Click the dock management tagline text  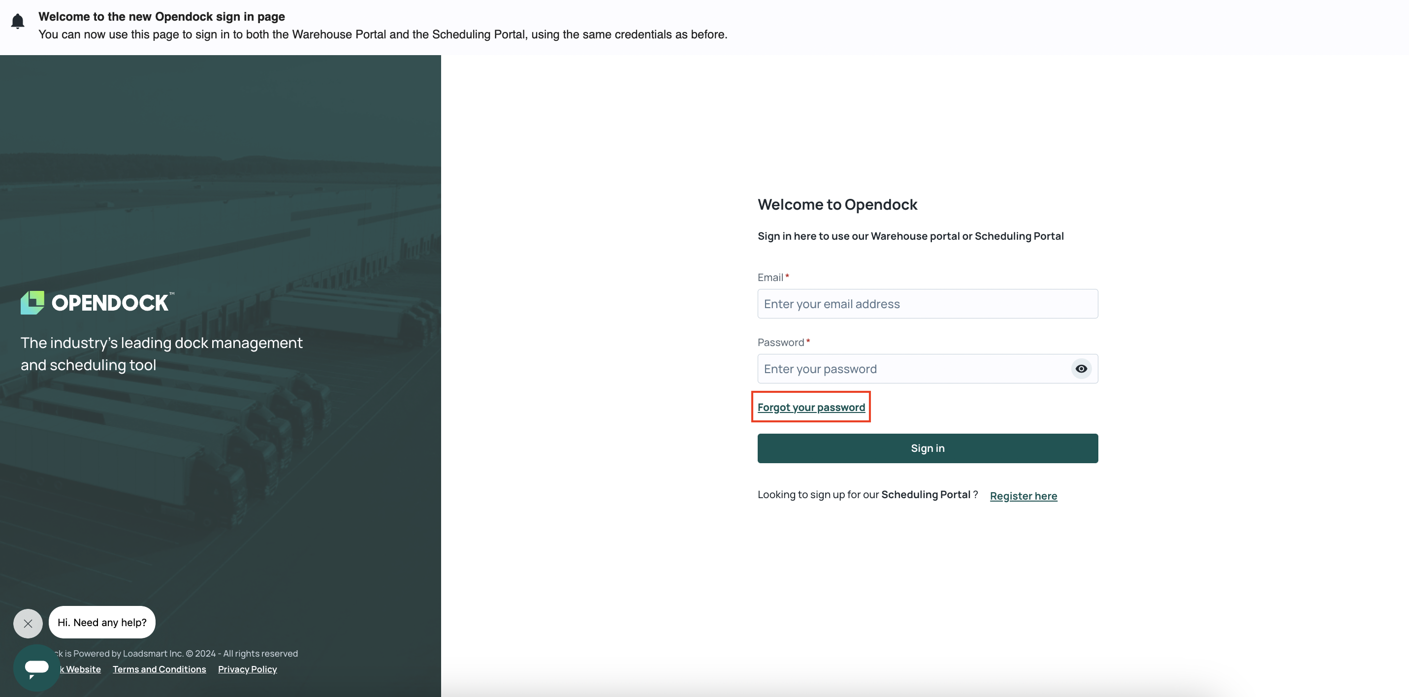(161, 353)
